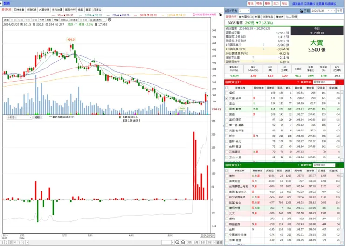Screen dimensions: 345x246
Task: Open the question mark help in the green 區間賣超15 header
Action: pyautogui.click(x=298, y=165)
